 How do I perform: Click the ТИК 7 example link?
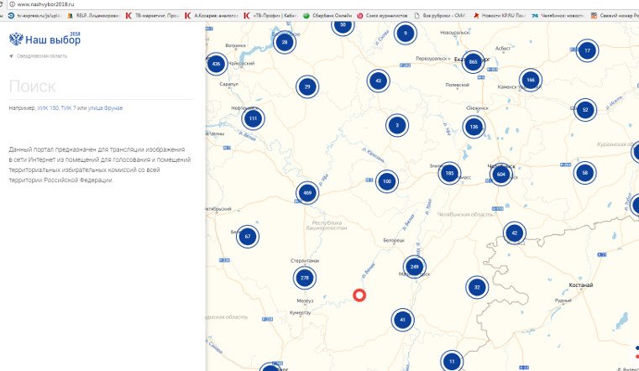[x=71, y=108]
